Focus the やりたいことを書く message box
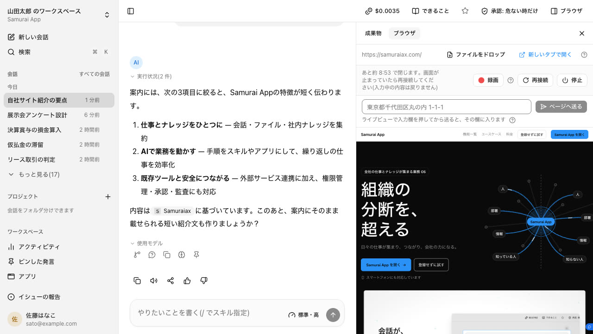Viewport: 593px width, 334px height. (x=208, y=313)
